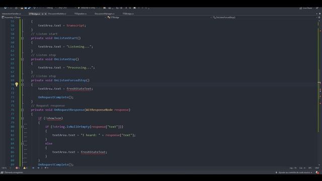This screenshot has width=322, height=181.
Task: Click the Undo toolbar icon
Action: [x=34, y=8]
